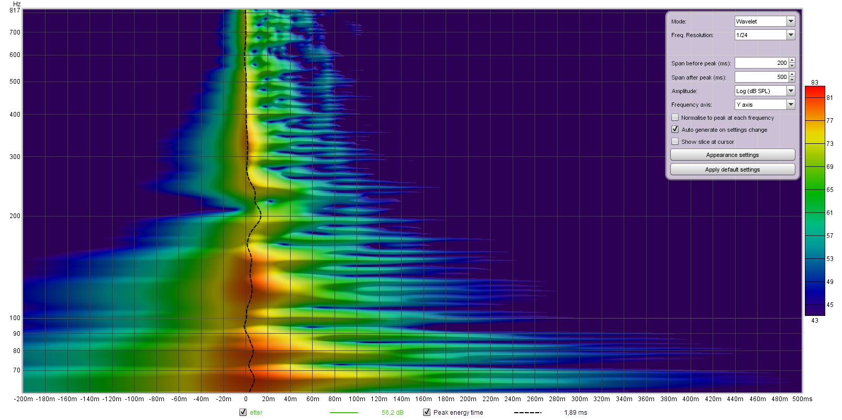Toggle the etter trace checkbox in legend

tap(243, 412)
